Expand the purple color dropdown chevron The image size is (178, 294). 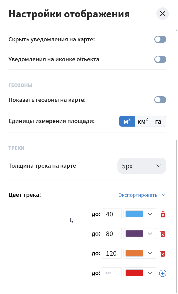click(x=150, y=234)
